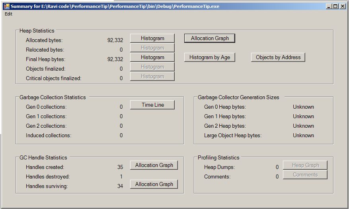Click the Gen 0 Heap bytes label

225,107
